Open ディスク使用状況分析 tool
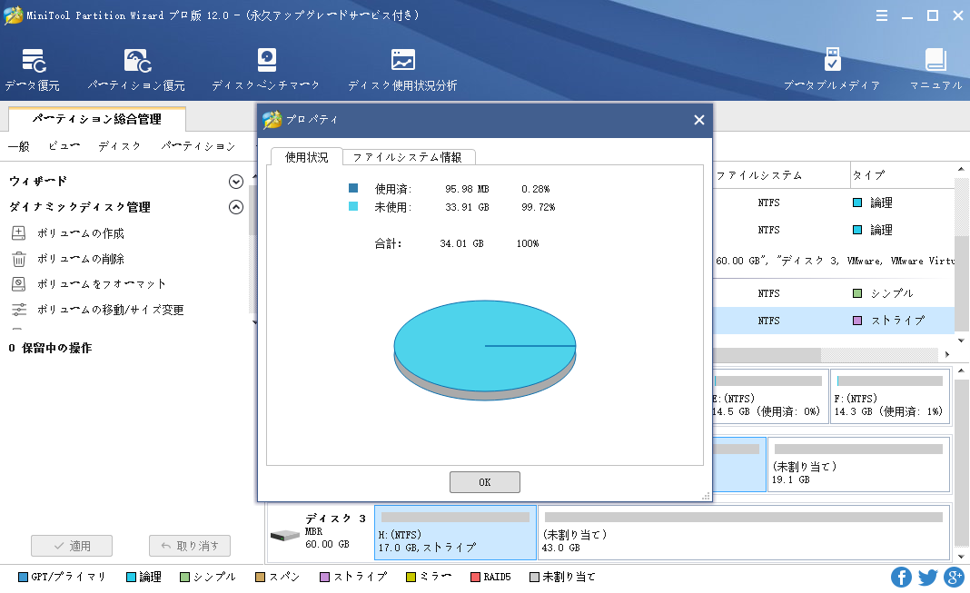970x593 pixels. pos(402,70)
